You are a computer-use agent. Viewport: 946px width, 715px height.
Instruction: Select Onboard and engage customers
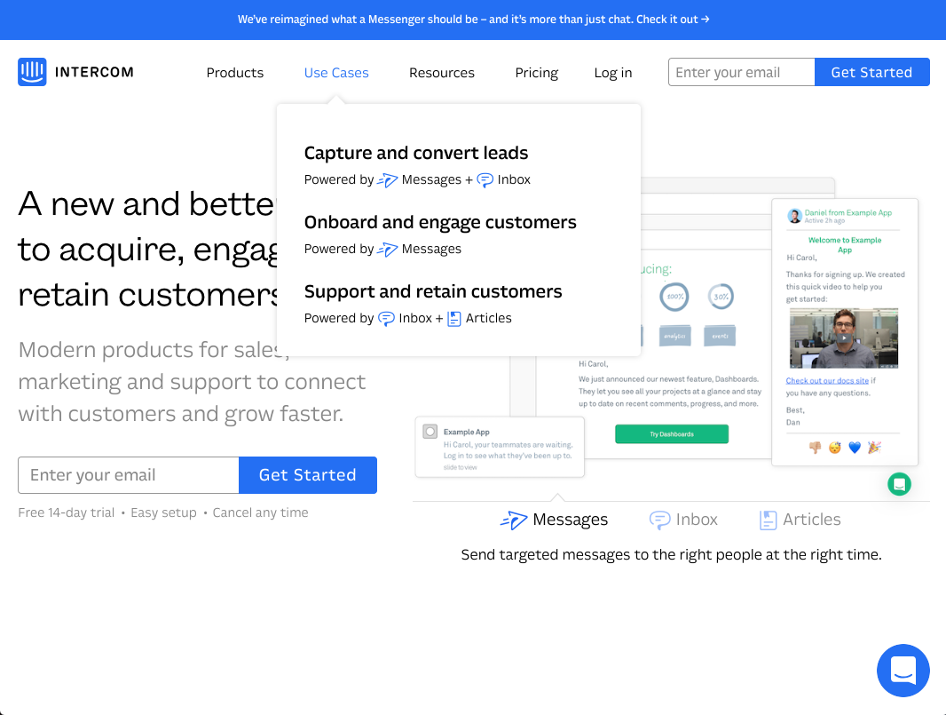tap(440, 222)
